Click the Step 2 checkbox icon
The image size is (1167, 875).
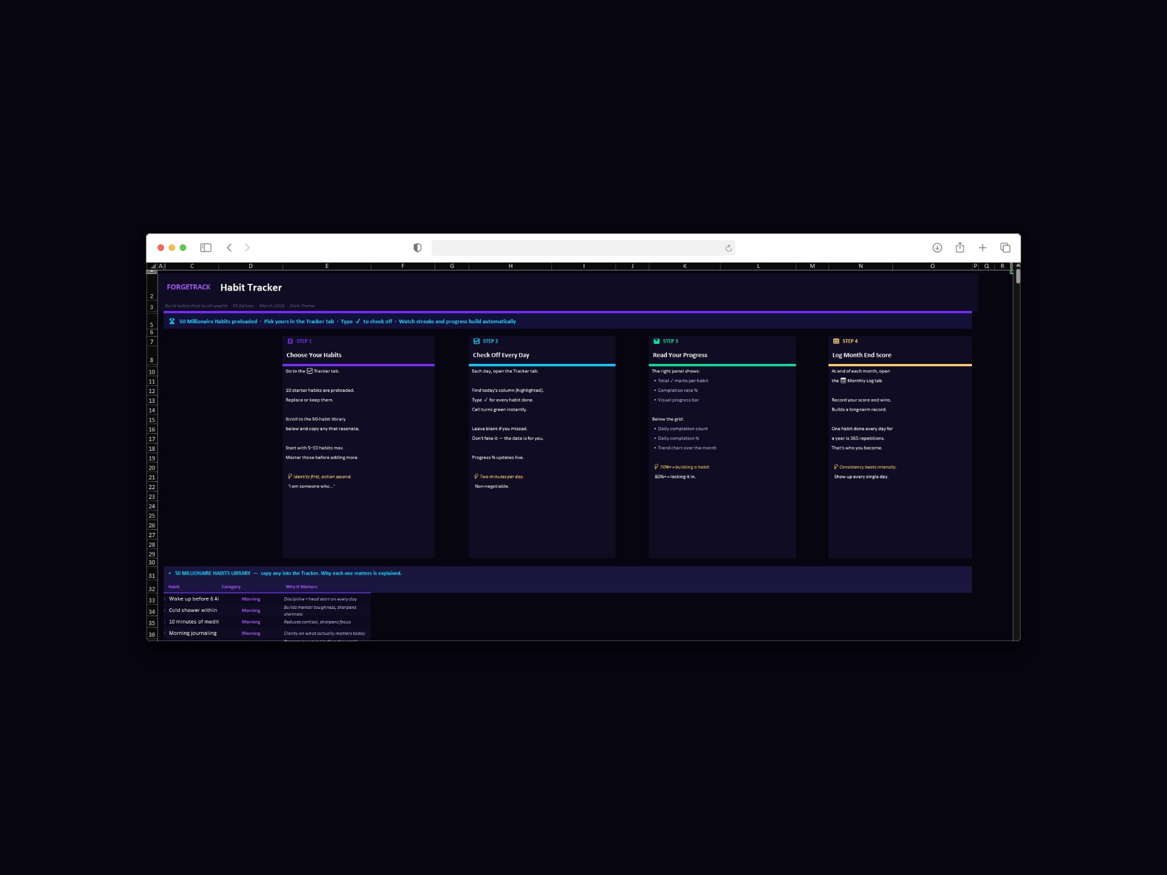pos(477,341)
